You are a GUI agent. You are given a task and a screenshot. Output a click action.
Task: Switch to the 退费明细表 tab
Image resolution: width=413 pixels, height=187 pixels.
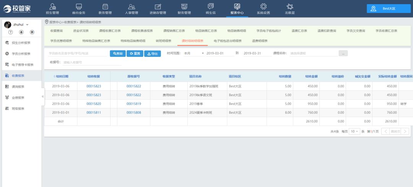tap(260, 41)
